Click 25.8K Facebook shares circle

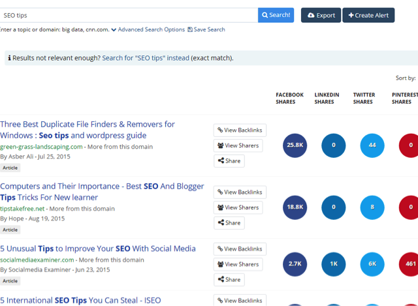coord(295,145)
